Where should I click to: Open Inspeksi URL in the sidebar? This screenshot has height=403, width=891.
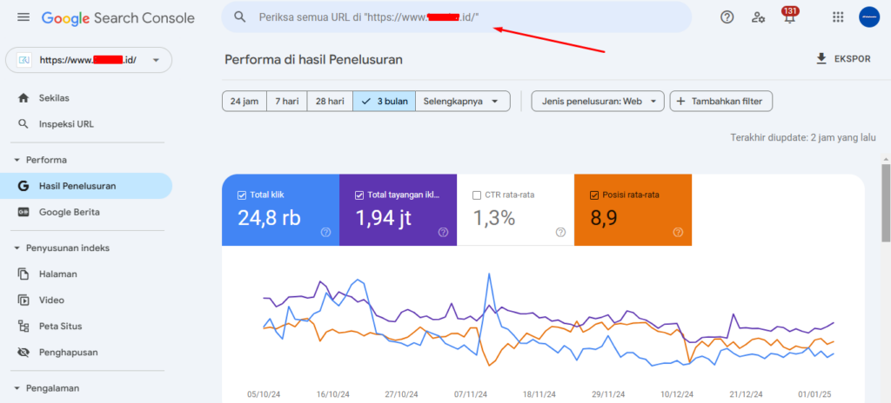pyautogui.click(x=86, y=123)
